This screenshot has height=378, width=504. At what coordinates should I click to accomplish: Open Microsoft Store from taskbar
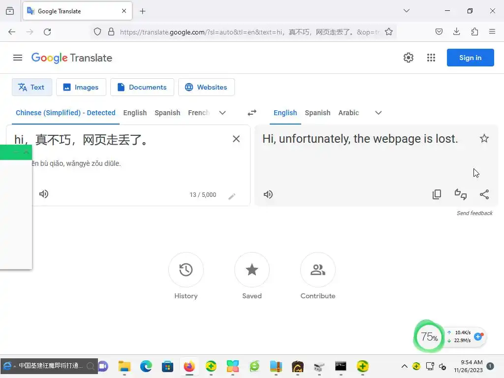[167, 366]
